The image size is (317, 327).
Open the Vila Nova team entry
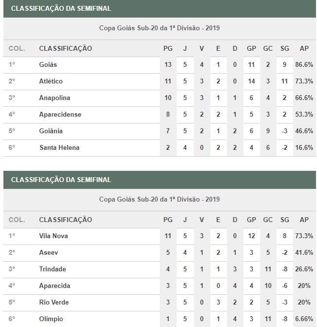pyautogui.click(x=54, y=236)
